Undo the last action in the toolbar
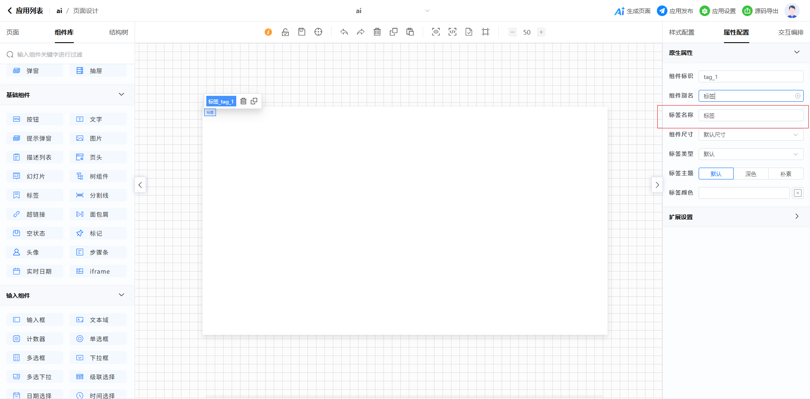This screenshot has height=399, width=810. (x=344, y=32)
